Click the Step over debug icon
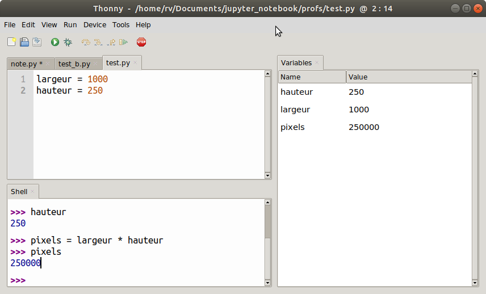The width and height of the screenshot is (486, 294). pos(86,42)
